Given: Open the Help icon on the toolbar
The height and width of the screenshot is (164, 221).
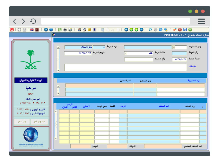Looking at the screenshot, I should pyautogui.click(x=46, y=29).
